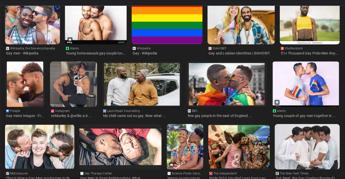The width and height of the screenshot is (345, 179).
Task: Select the Instagram mirror selfie thumbnail
Action: tap(74, 84)
